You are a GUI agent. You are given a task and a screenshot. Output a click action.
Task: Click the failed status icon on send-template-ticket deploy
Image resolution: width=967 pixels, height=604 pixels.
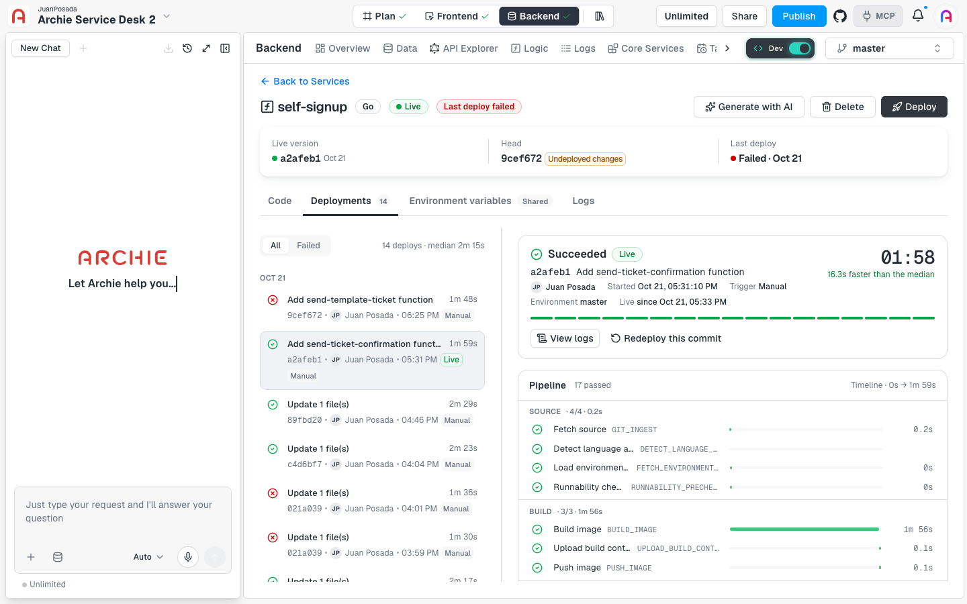click(x=273, y=300)
